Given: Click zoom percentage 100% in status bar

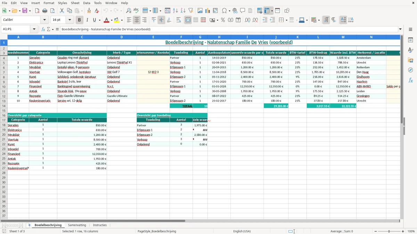Looking at the screenshot, I should [411, 231].
